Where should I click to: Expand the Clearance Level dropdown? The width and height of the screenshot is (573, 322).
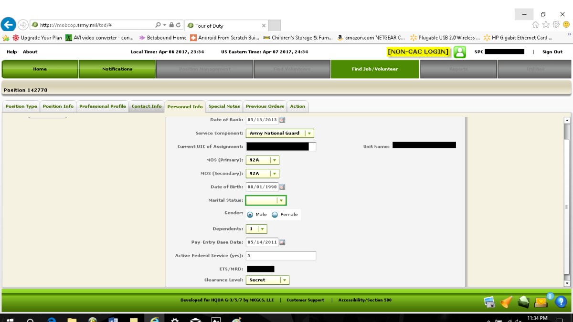pyautogui.click(x=284, y=280)
